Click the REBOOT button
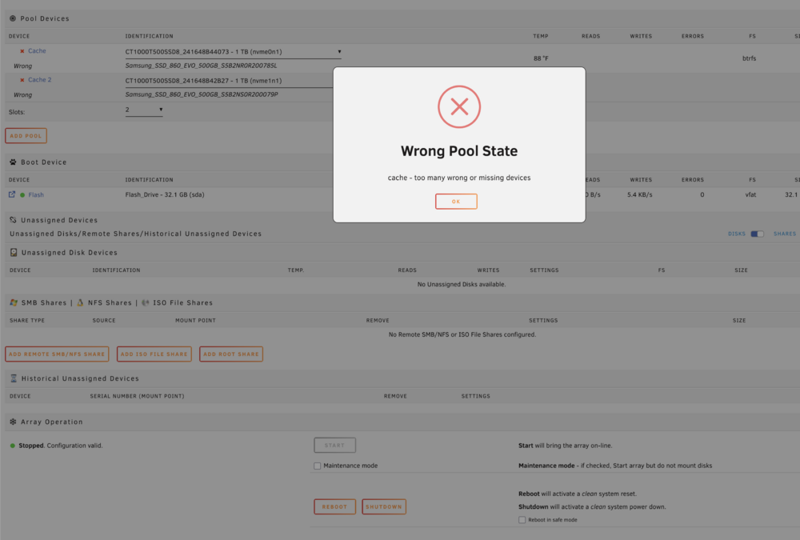The height and width of the screenshot is (540, 800). pos(334,507)
